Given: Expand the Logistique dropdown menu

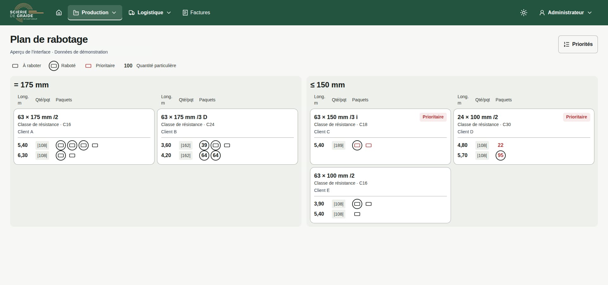Looking at the screenshot, I should (x=150, y=13).
